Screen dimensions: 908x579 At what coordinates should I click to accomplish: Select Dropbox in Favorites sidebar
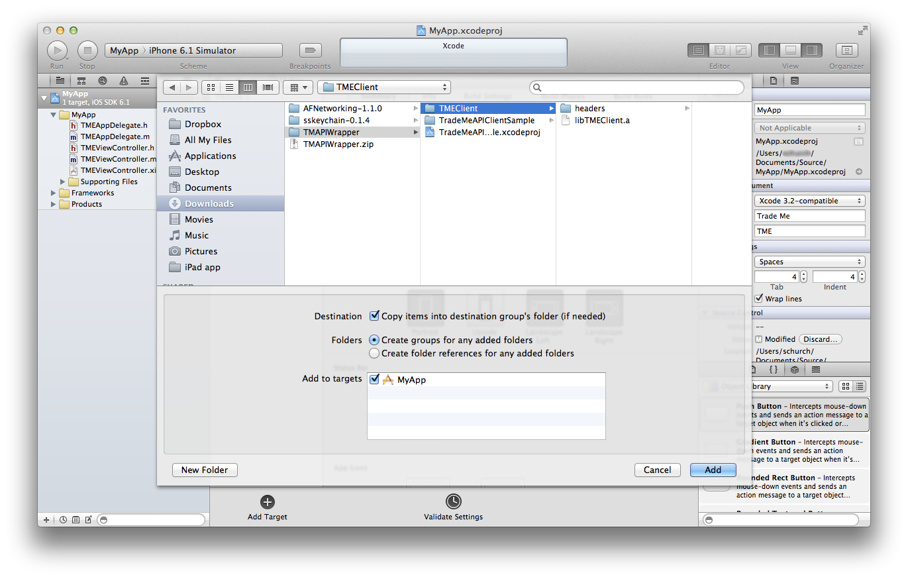click(221, 124)
